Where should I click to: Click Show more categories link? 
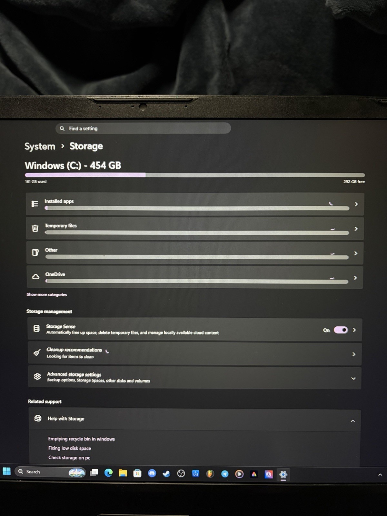pyautogui.click(x=47, y=294)
